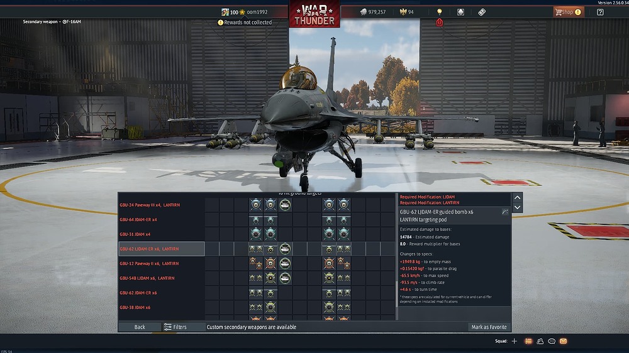Select GBU-24 Paveway III x4, LANTIRN preset
This screenshot has height=353, width=629.
click(162, 205)
